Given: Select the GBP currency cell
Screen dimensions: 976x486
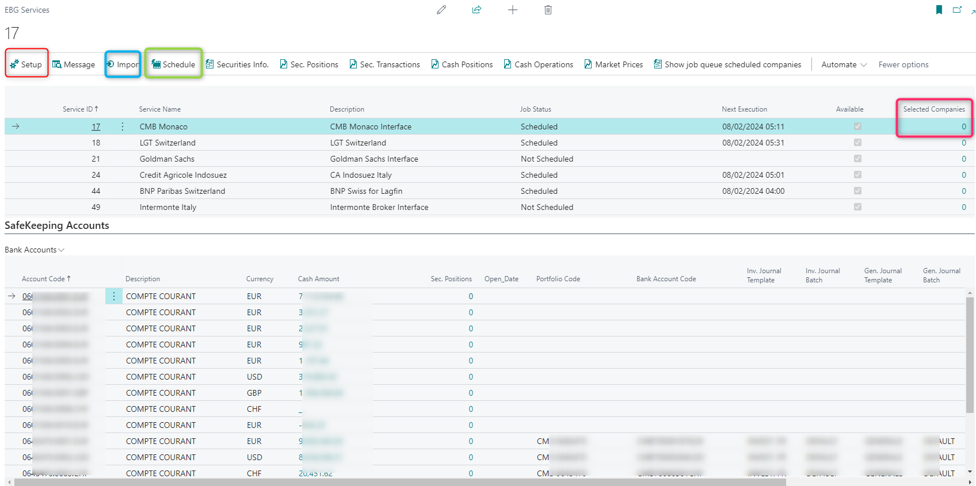Looking at the screenshot, I should (254, 393).
